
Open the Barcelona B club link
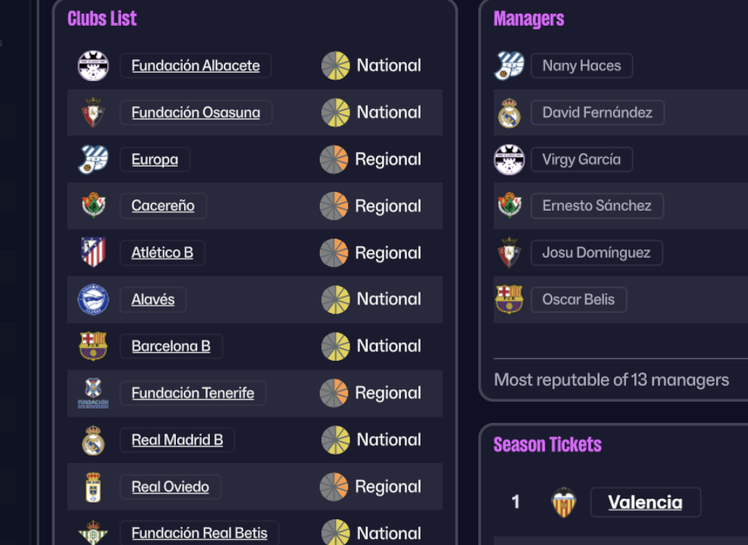[x=171, y=346]
